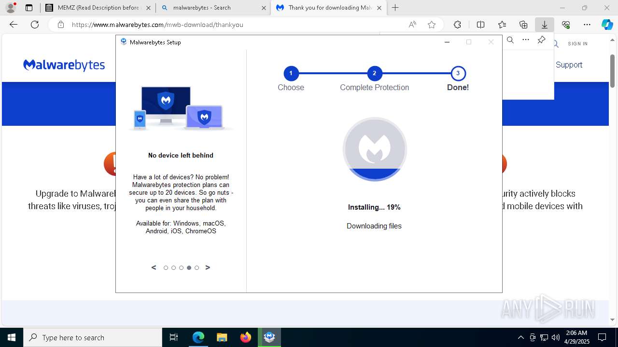Select the second slide indicator dot
Viewport: 618px width, 347px height.
tap(173, 268)
